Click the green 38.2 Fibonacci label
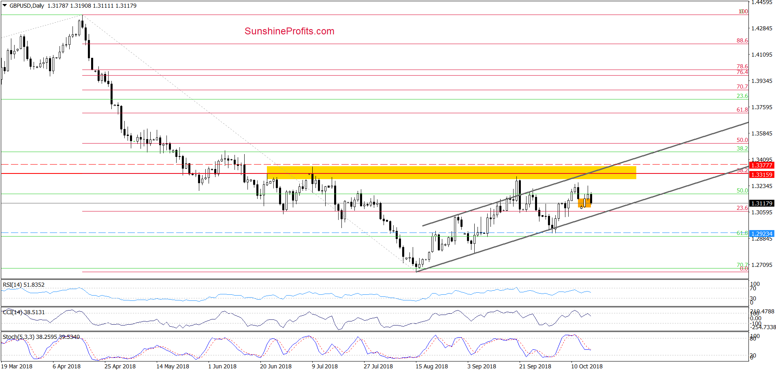Screen dimensions: 776x372 point(742,148)
